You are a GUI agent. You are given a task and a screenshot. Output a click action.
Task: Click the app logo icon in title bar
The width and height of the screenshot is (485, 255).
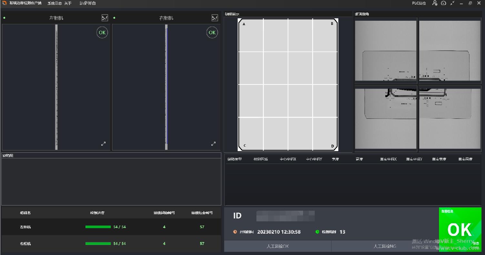pyautogui.click(x=5, y=3)
